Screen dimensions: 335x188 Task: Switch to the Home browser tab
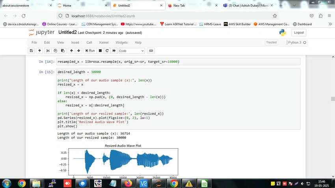click(82, 6)
